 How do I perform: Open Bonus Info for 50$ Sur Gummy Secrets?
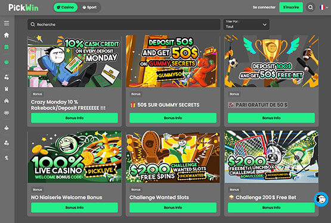pyautogui.click(x=173, y=118)
